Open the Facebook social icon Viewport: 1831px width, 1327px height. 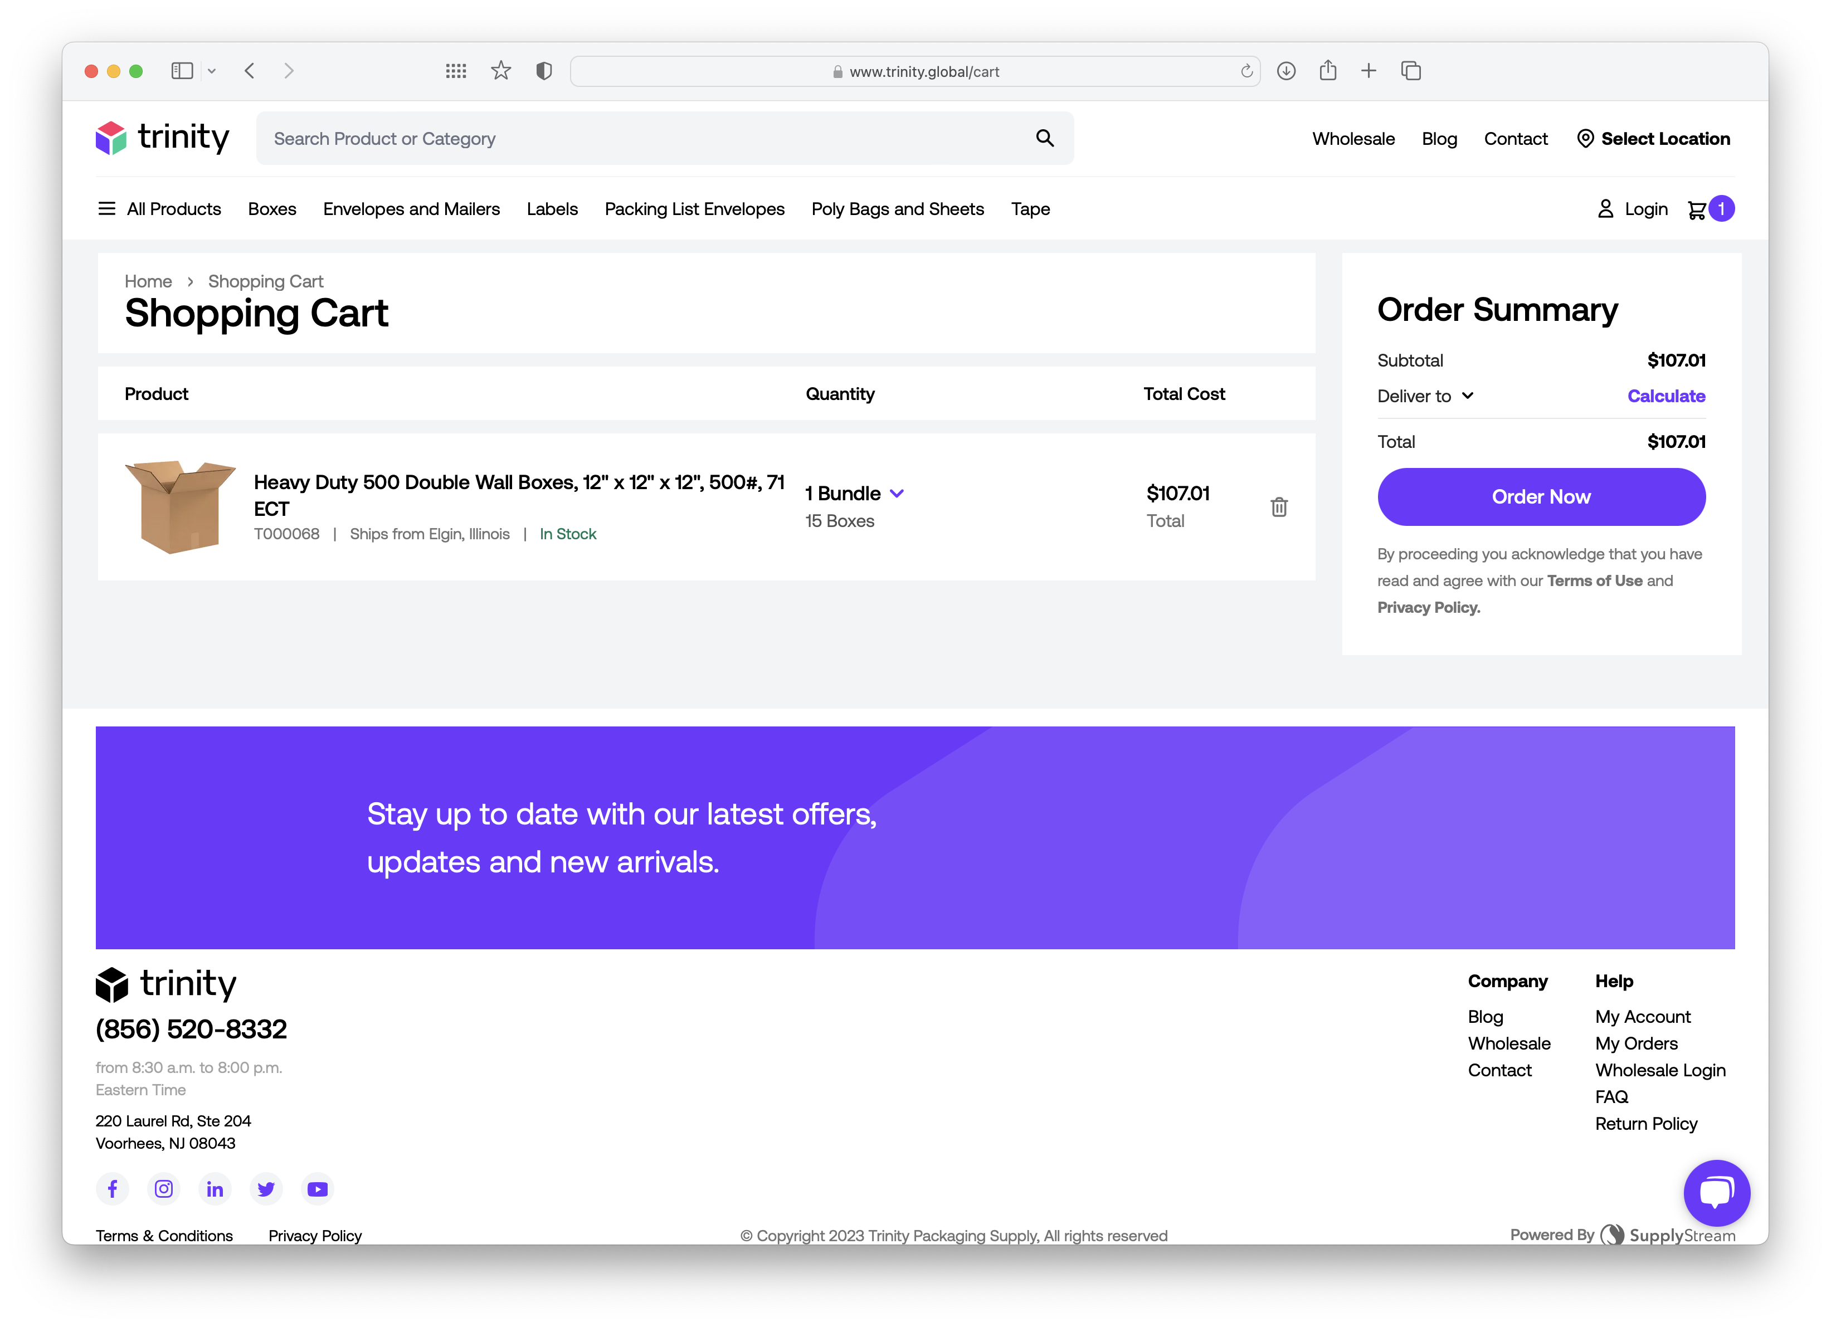click(x=112, y=1188)
